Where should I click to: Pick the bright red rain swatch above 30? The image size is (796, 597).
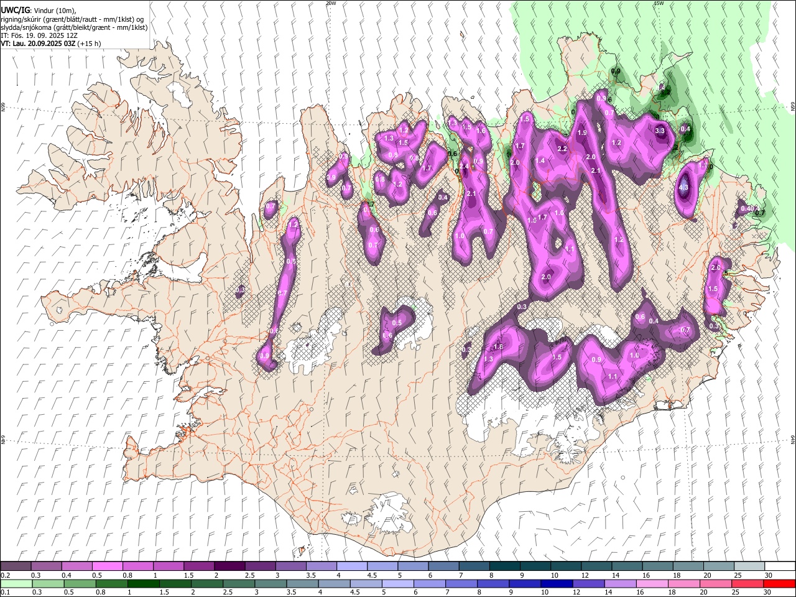779,584
